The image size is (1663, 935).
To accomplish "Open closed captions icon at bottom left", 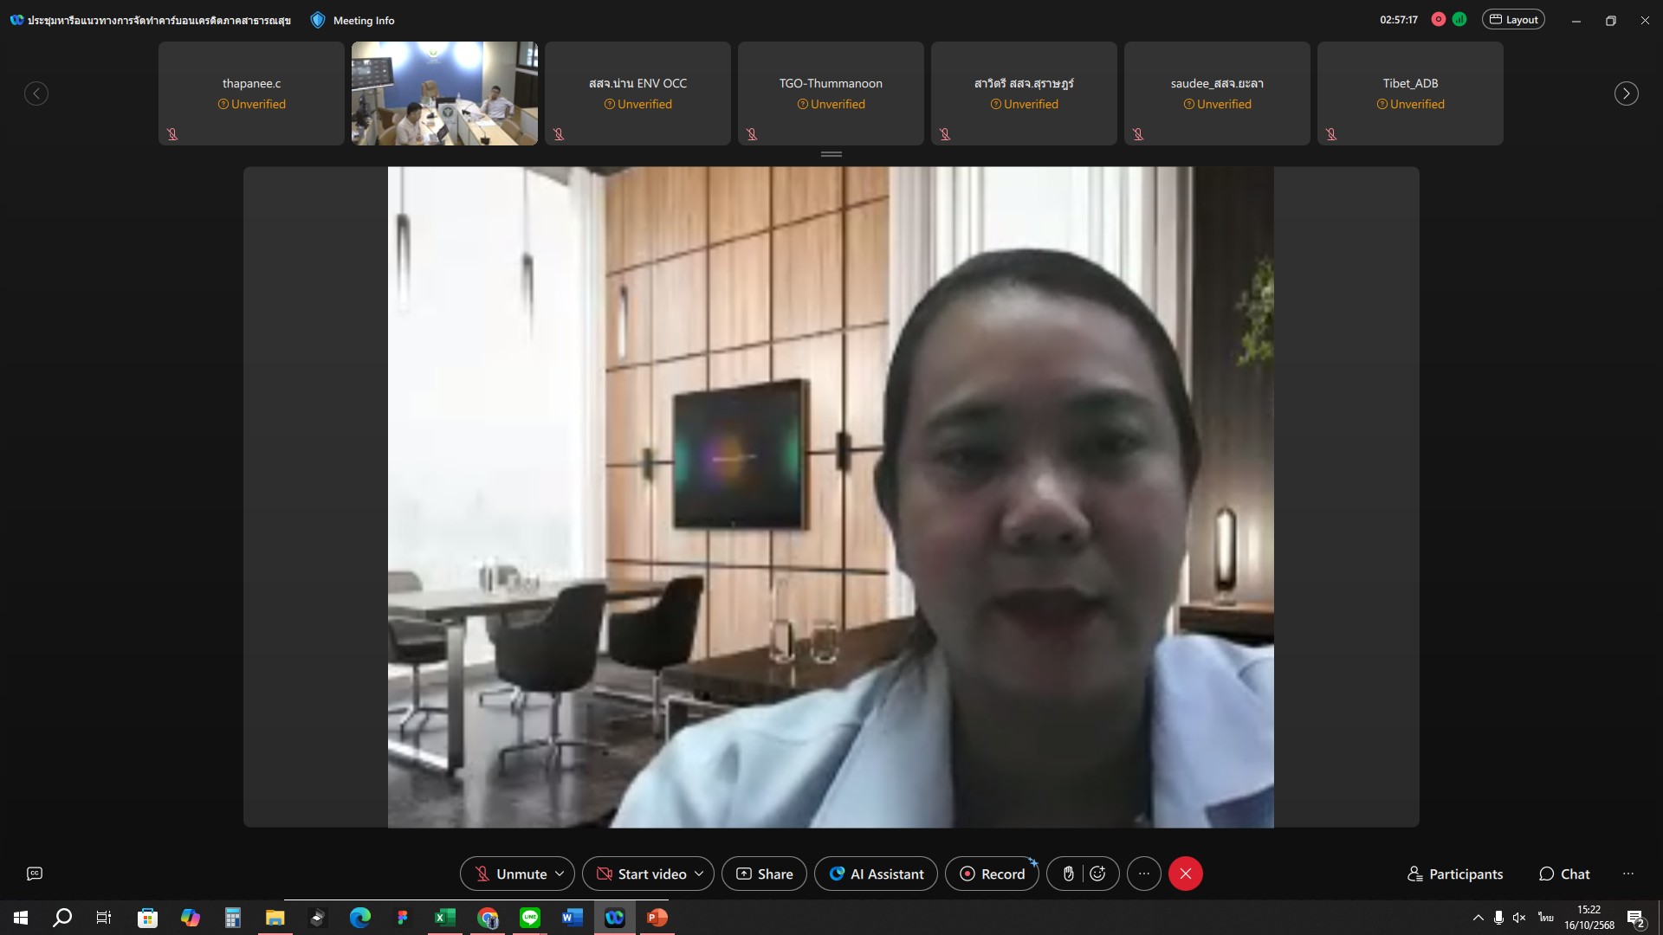I will pos(35,874).
